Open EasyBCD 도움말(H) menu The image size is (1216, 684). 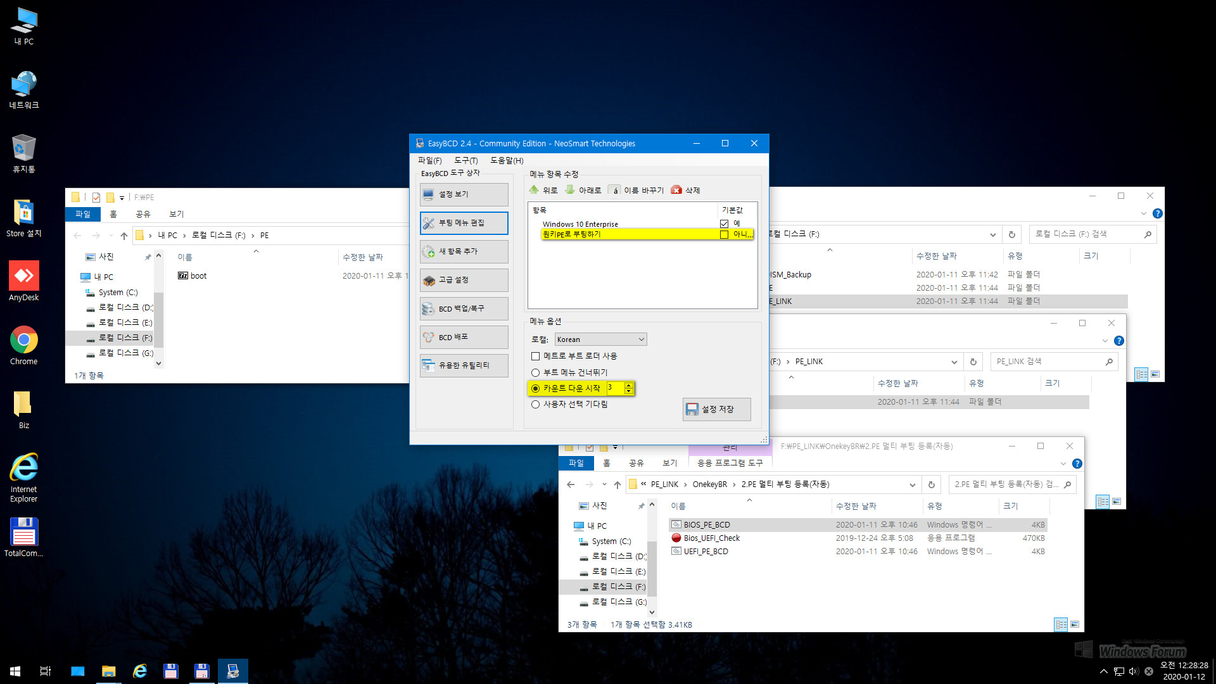coord(507,161)
